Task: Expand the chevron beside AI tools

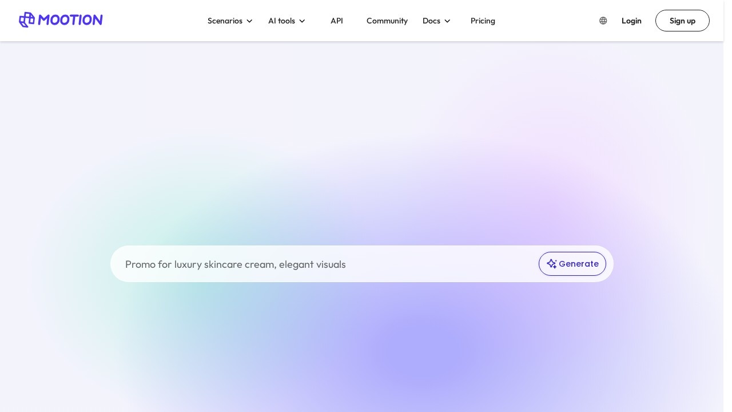Action: [x=302, y=21]
